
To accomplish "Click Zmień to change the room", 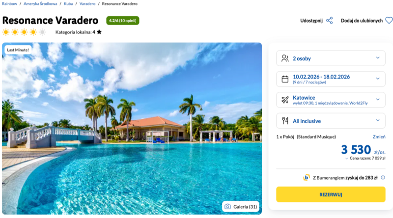I will [379, 136].
